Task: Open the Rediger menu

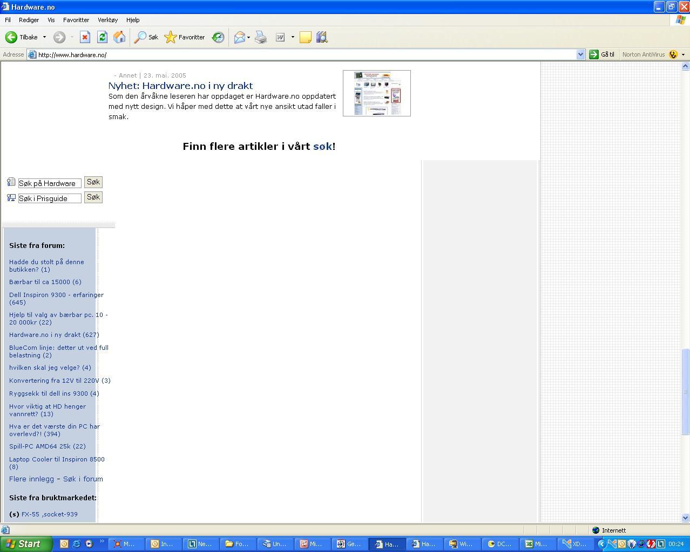Action: click(x=29, y=20)
